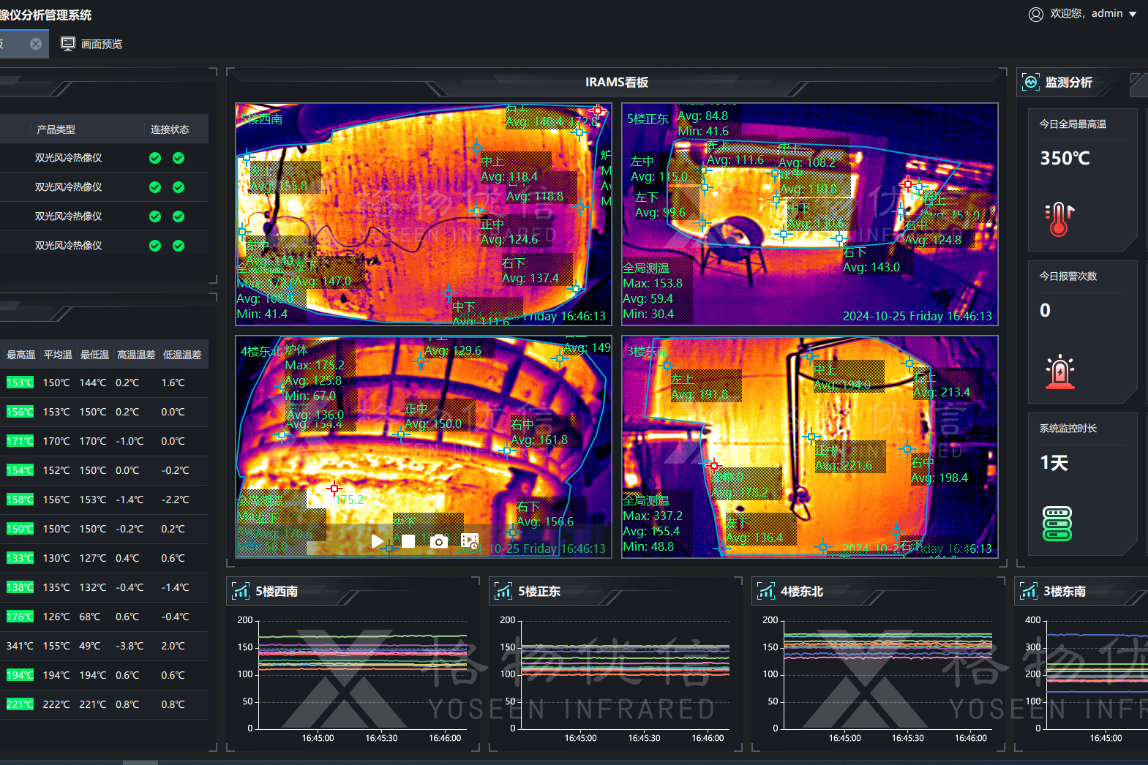Click the 监测分析 waveform icon
1148x765 pixels.
[1031, 82]
